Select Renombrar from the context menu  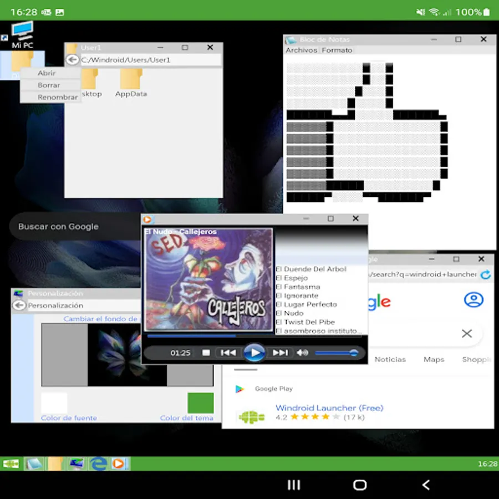coord(58,97)
